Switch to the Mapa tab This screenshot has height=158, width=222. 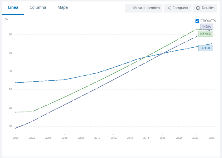pos(63,8)
